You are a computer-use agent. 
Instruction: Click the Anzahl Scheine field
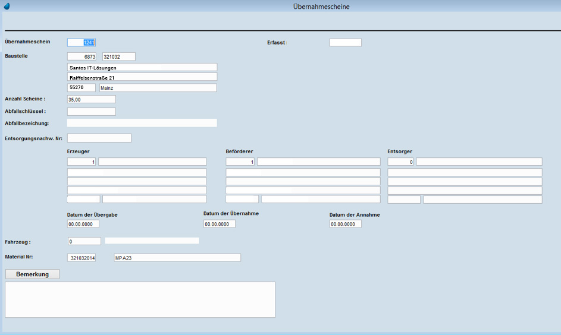[x=91, y=99]
